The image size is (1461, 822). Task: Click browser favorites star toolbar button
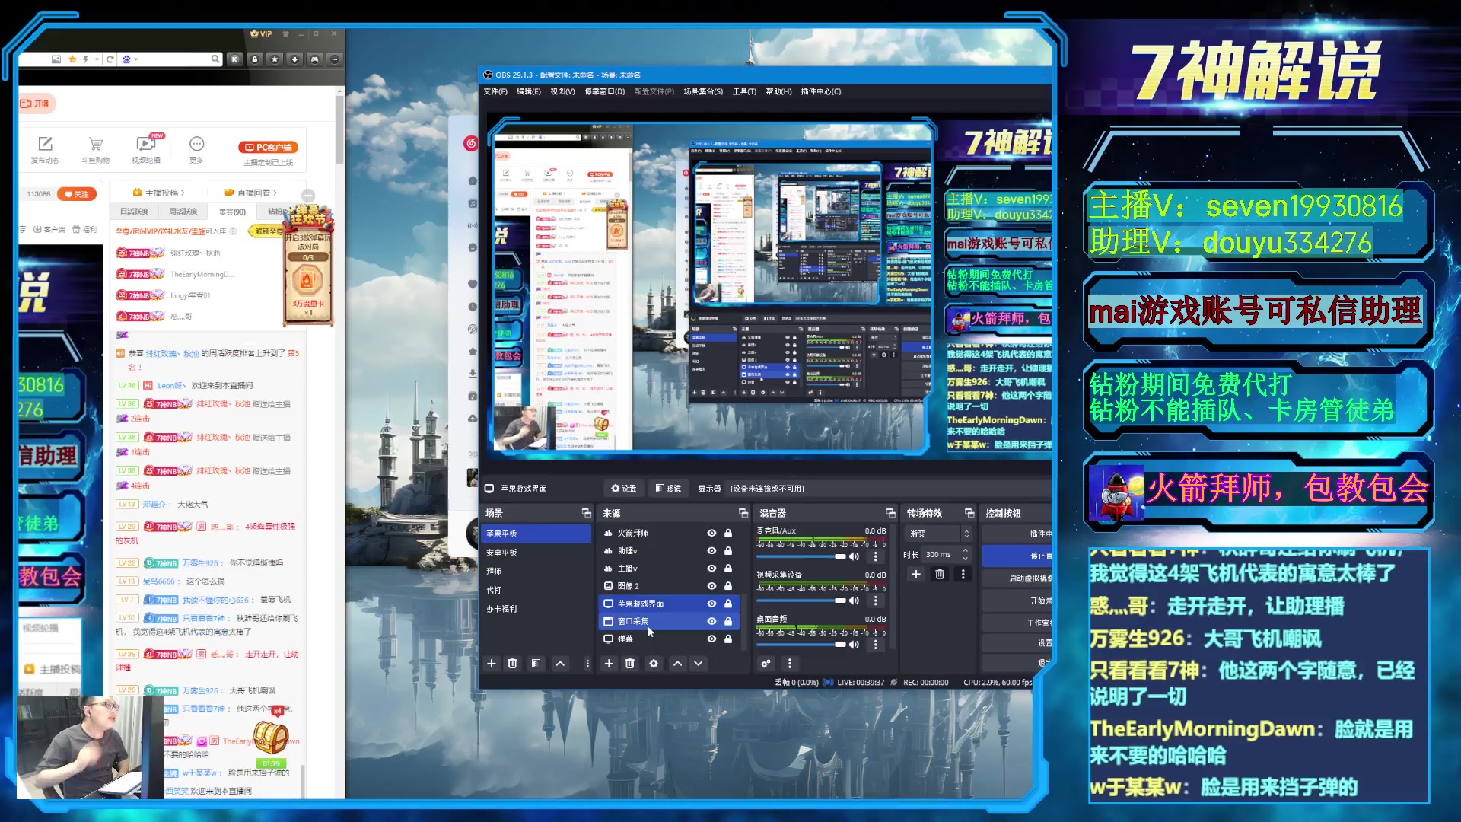[275, 59]
